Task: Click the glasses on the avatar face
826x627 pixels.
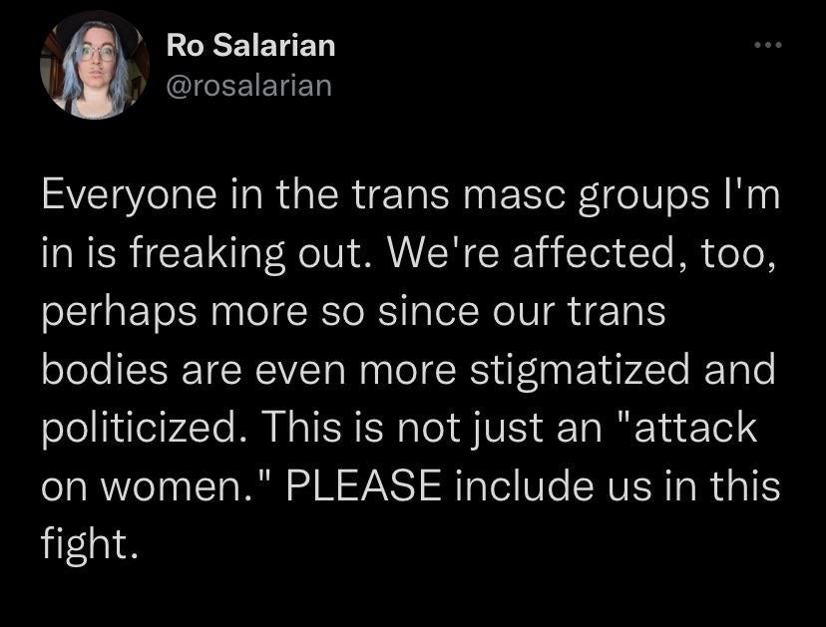Action: point(97,53)
